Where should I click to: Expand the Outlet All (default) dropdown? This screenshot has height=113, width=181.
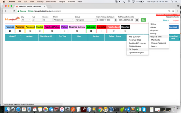[63, 20]
